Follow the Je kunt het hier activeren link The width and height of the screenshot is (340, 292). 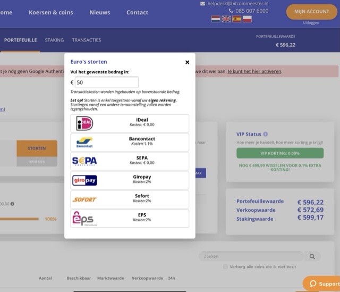coord(254,71)
